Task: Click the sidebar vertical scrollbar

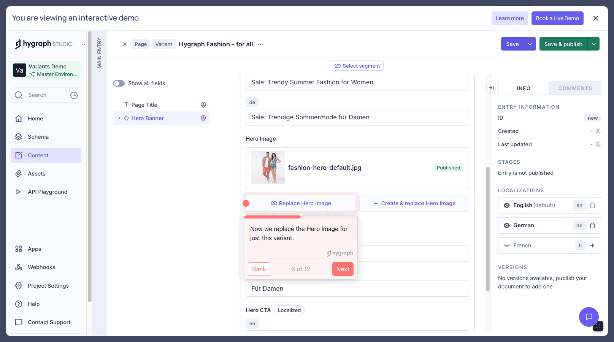Action: 90,167
